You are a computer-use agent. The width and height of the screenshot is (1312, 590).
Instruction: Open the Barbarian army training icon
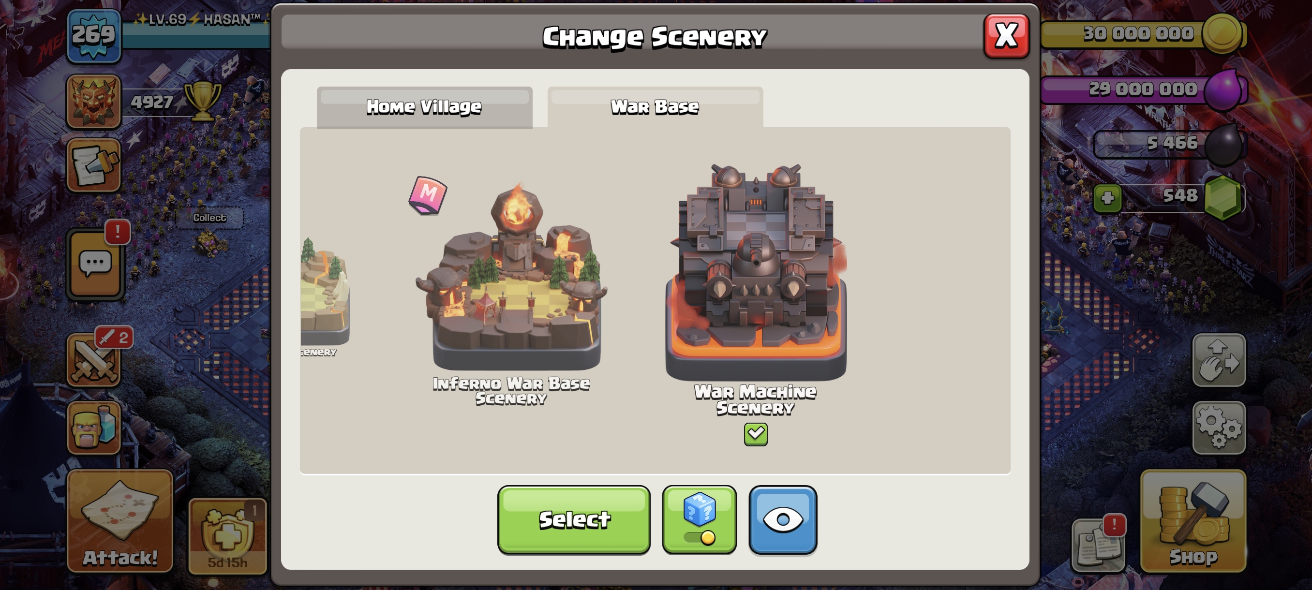[x=94, y=428]
